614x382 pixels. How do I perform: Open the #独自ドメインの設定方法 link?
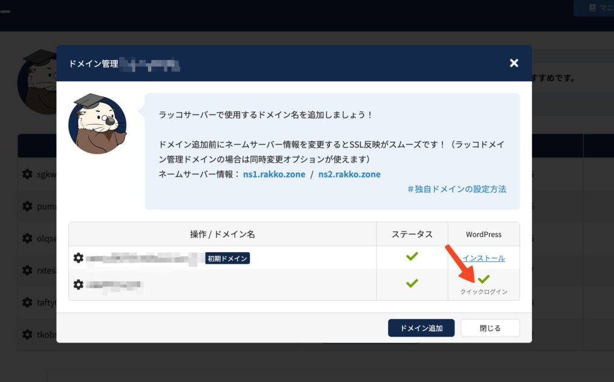pyautogui.click(x=457, y=189)
